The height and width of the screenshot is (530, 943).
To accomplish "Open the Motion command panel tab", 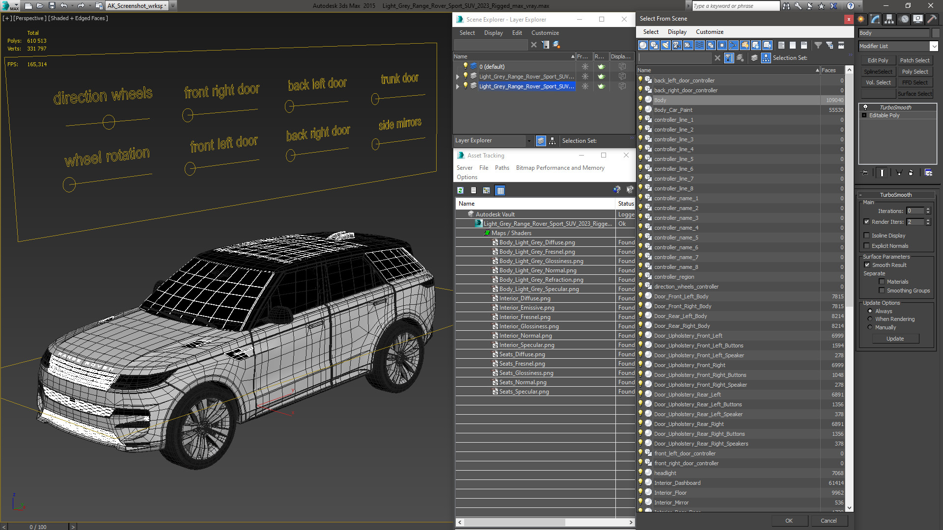I will [904, 19].
